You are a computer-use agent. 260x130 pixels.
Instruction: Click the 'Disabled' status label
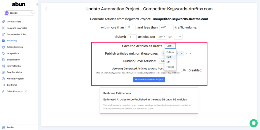point(195,70)
